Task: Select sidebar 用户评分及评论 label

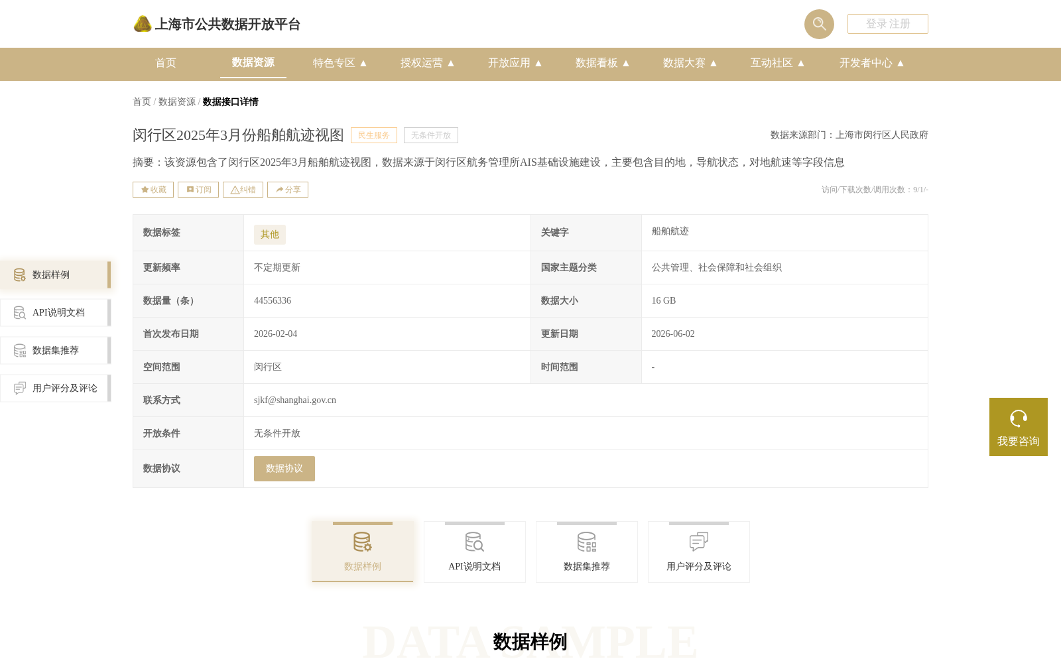Action: pos(65,389)
